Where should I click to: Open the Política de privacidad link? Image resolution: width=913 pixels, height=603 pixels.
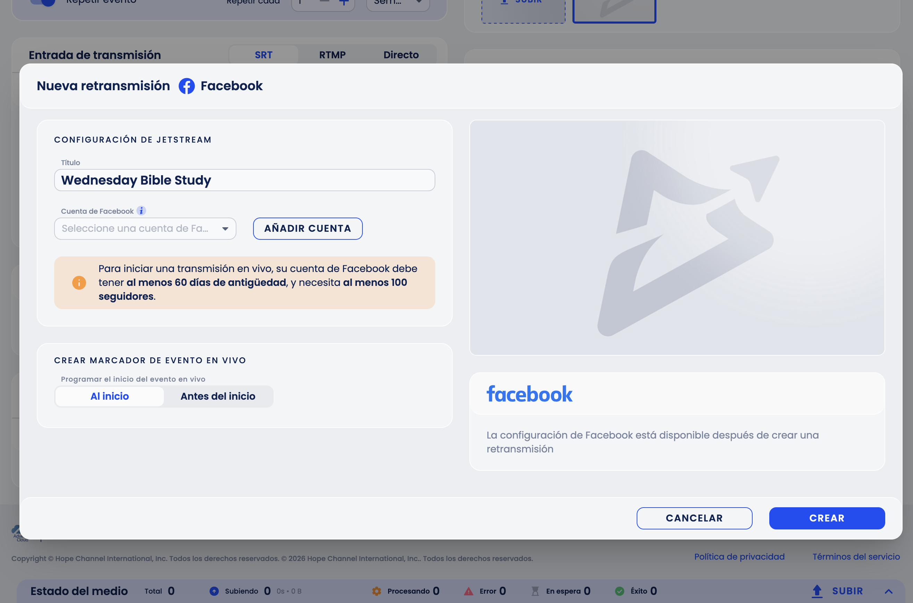click(x=739, y=557)
